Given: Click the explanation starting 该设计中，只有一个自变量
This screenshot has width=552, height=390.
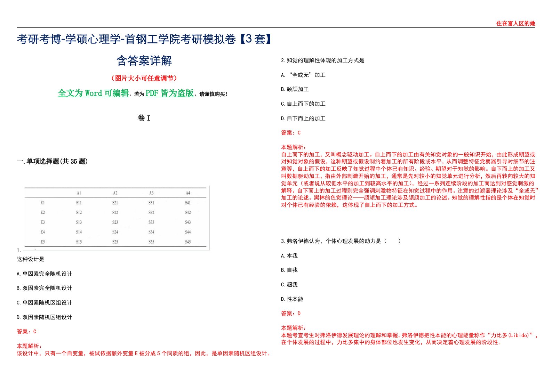Looking at the screenshot, I should [x=144, y=354].
